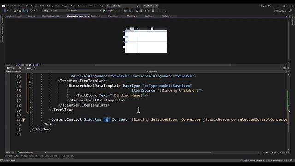Viewport: 295px width, 166px height.
Task: Click the horizontal code editor scrollbar
Action: click(129, 153)
